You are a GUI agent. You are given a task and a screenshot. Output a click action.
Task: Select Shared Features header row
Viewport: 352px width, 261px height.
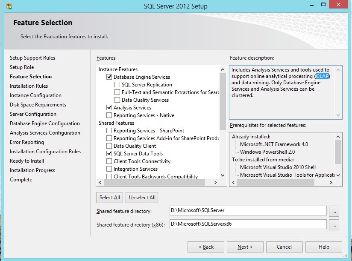pos(116,123)
